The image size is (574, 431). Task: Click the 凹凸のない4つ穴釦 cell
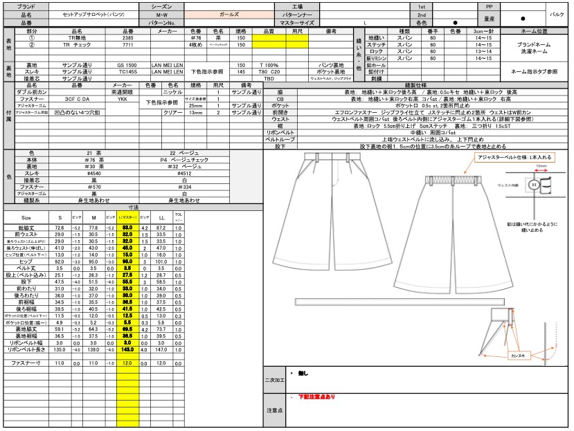(x=77, y=113)
